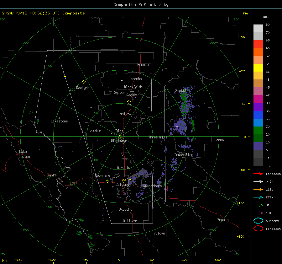The image size is (282, 264).
Task: Click the HighRiver label
Action: (x=130, y=220)
